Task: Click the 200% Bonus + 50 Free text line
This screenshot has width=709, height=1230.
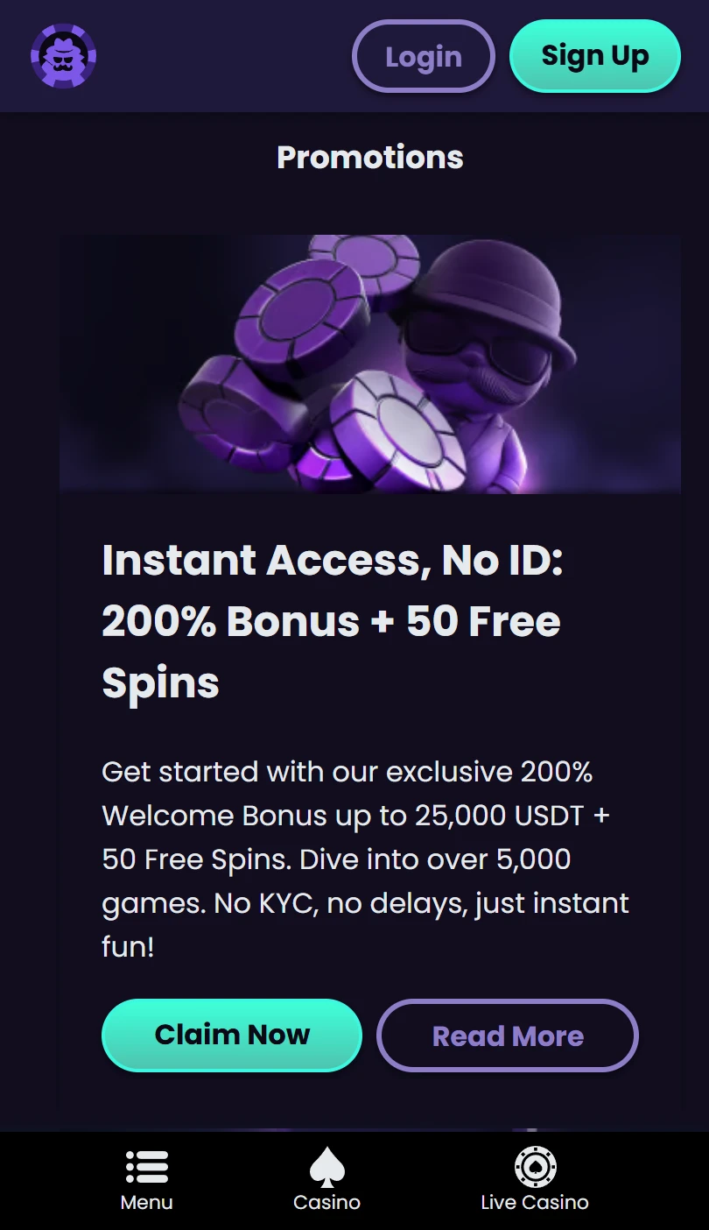Action: pos(331,621)
